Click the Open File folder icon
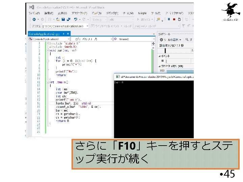243x182 pixels. click(x=58, y=19)
